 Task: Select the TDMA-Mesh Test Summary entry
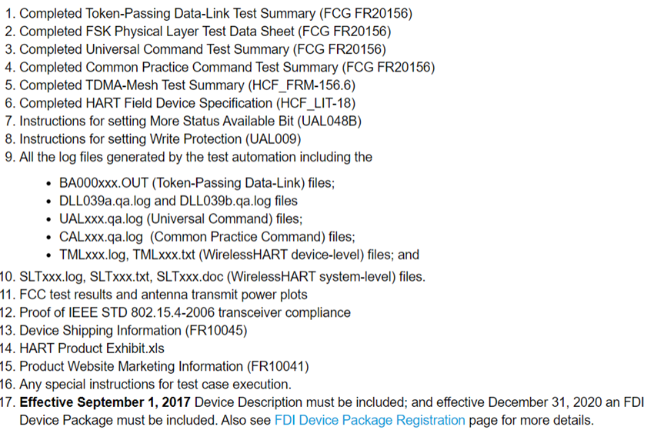(x=187, y=85)
